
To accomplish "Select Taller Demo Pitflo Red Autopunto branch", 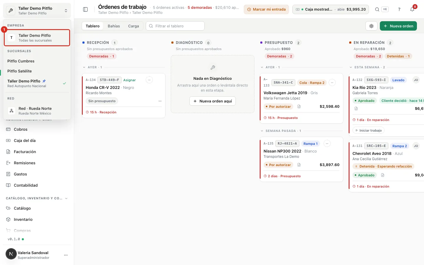I will click(37, 83).
